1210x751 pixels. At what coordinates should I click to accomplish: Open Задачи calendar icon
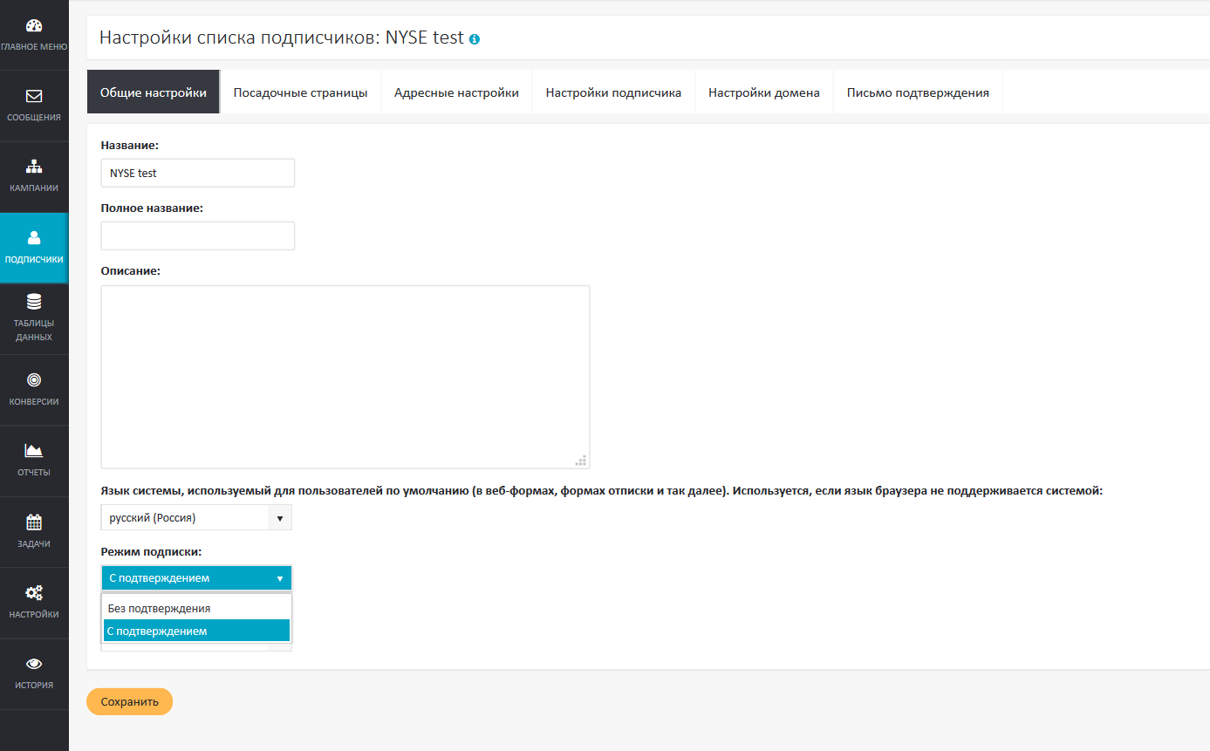click(x=34, y=522)
